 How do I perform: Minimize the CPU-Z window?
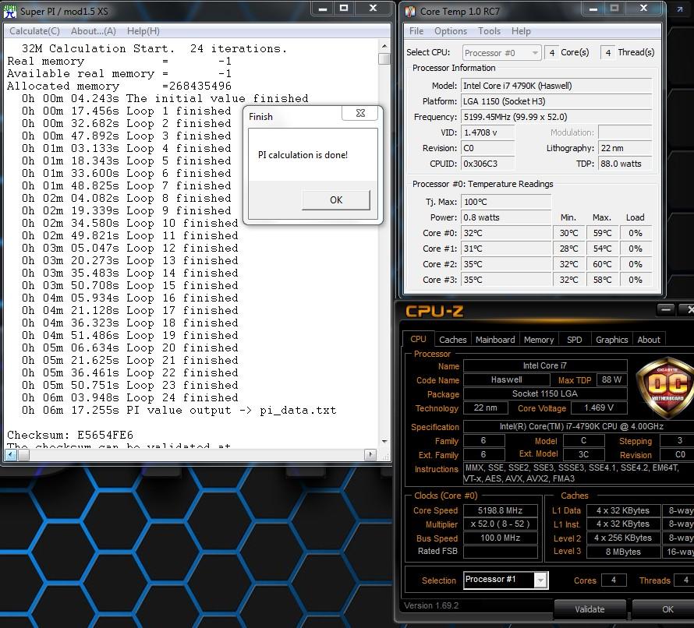(666, 309)
